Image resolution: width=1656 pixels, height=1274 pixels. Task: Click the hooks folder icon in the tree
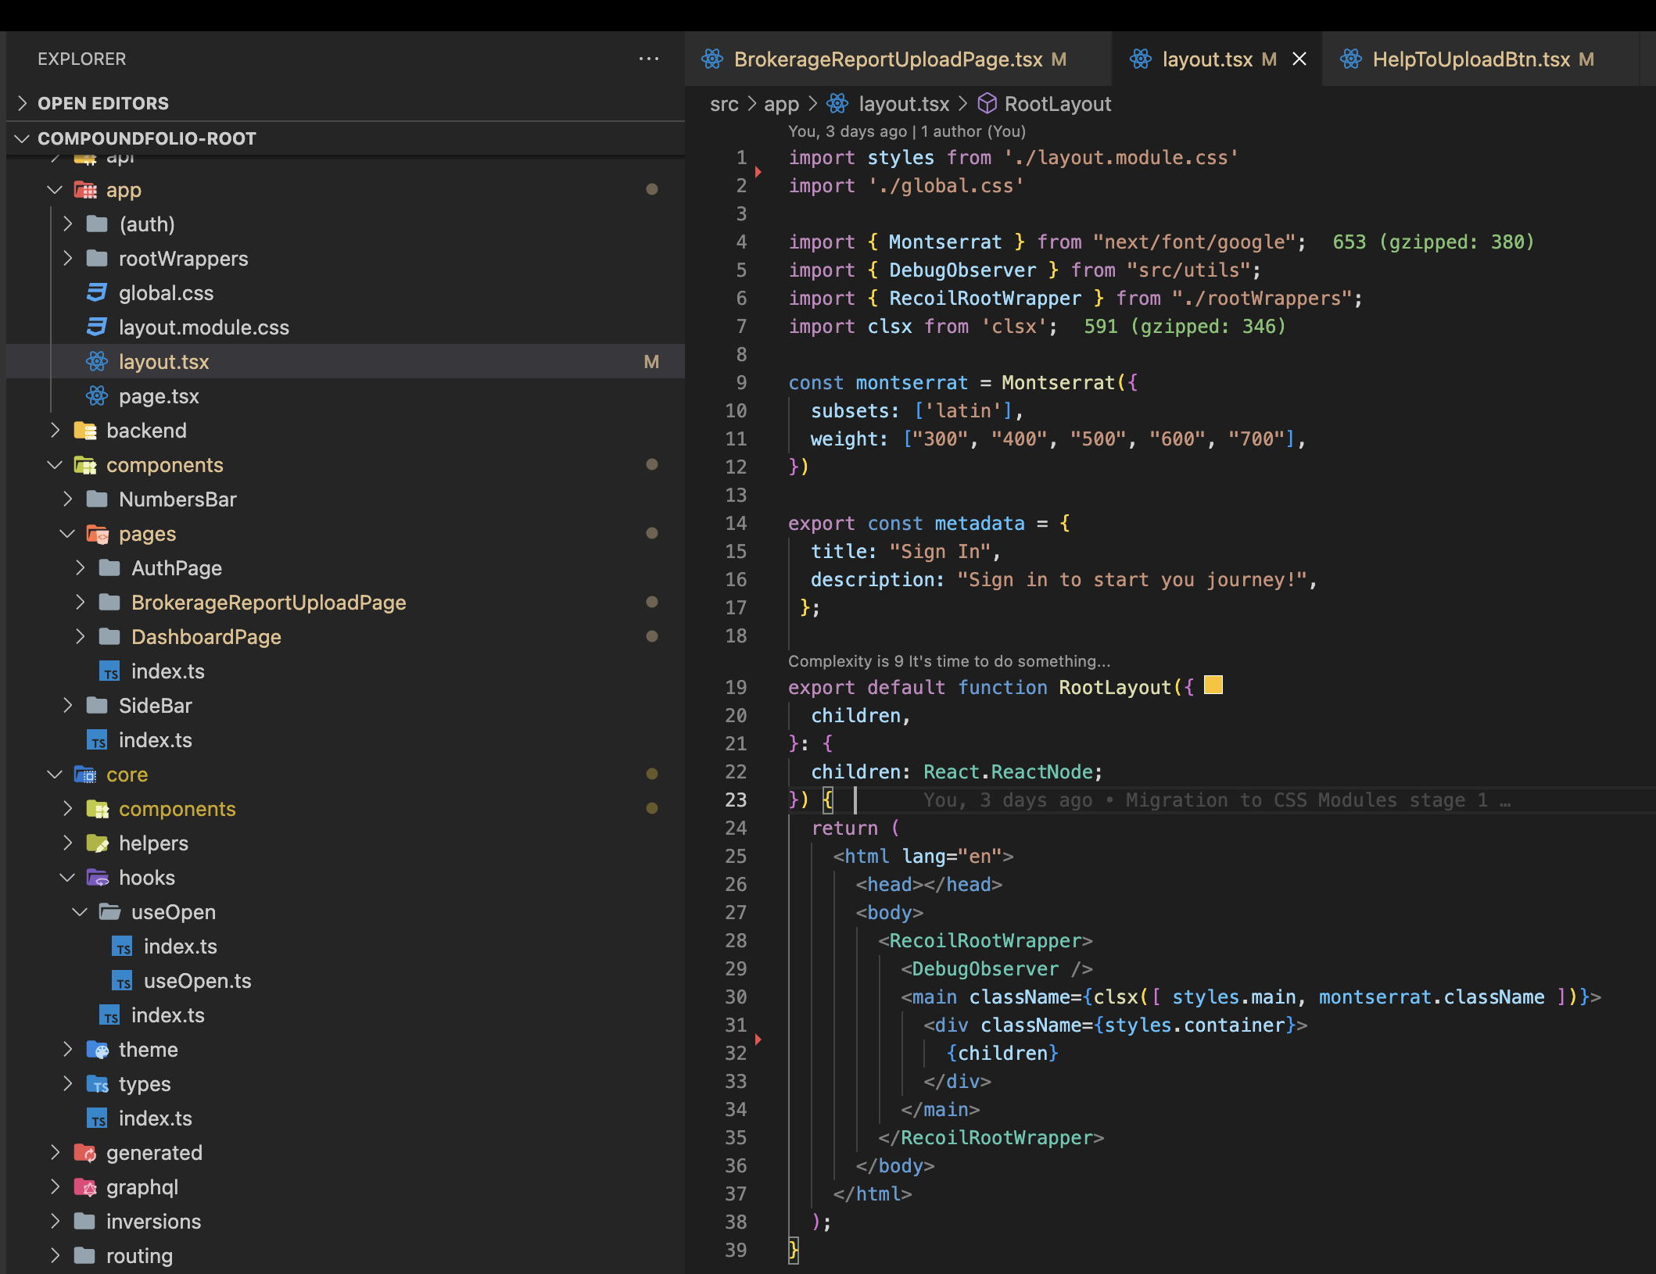pos(97,877)
